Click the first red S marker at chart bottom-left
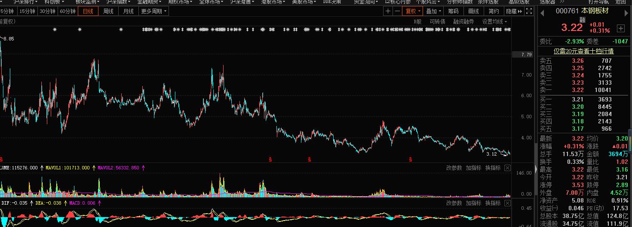Image resolution: width=632 pixels, height=227 pixels. [1, 160]
